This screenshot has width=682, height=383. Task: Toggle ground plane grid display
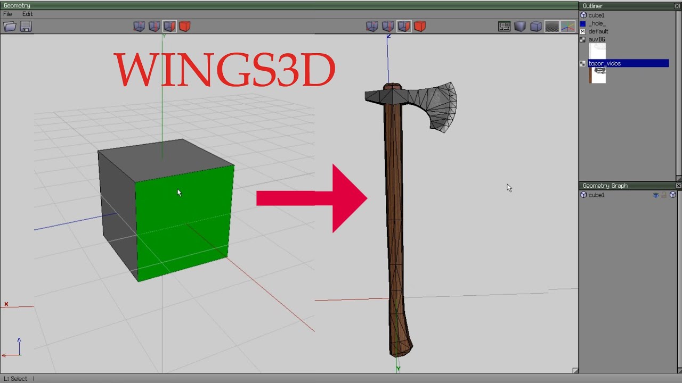[x=552, y=27]
